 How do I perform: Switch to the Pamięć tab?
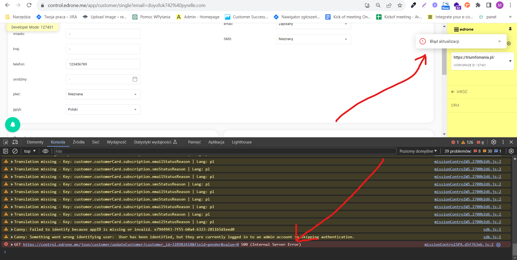pos(194,142)
